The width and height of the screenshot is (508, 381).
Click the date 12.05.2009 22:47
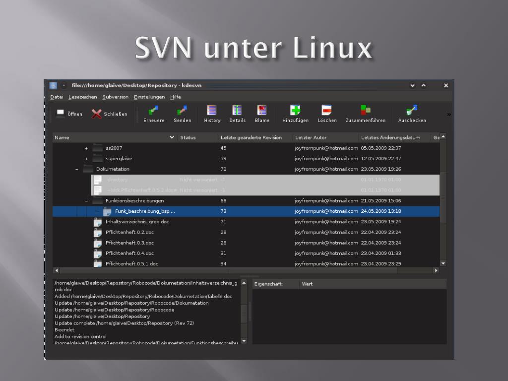[x=381, y=158]
